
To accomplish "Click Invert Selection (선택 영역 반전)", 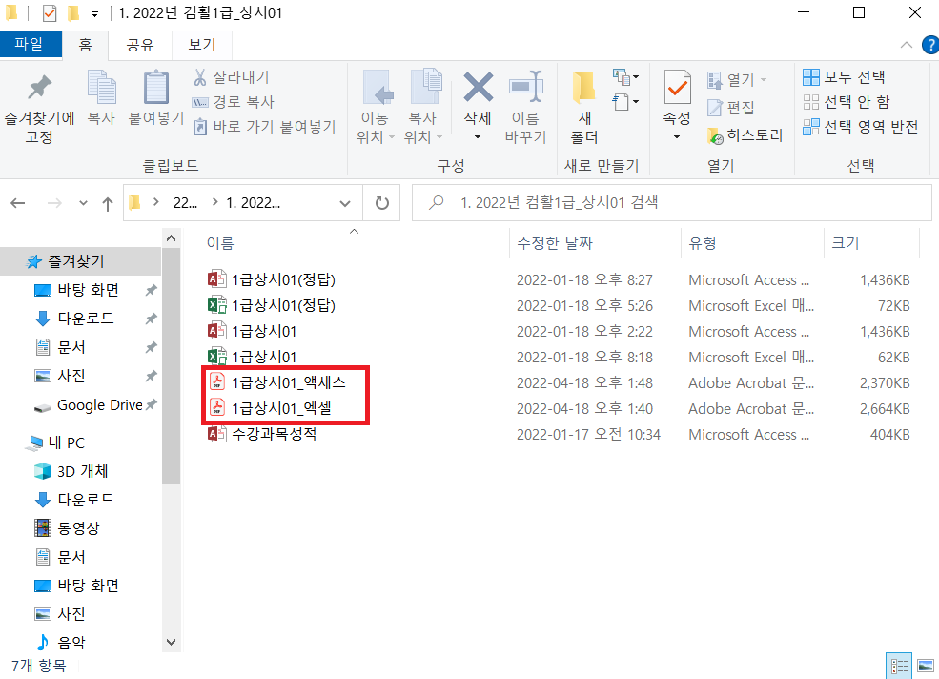I will [861, 127].
